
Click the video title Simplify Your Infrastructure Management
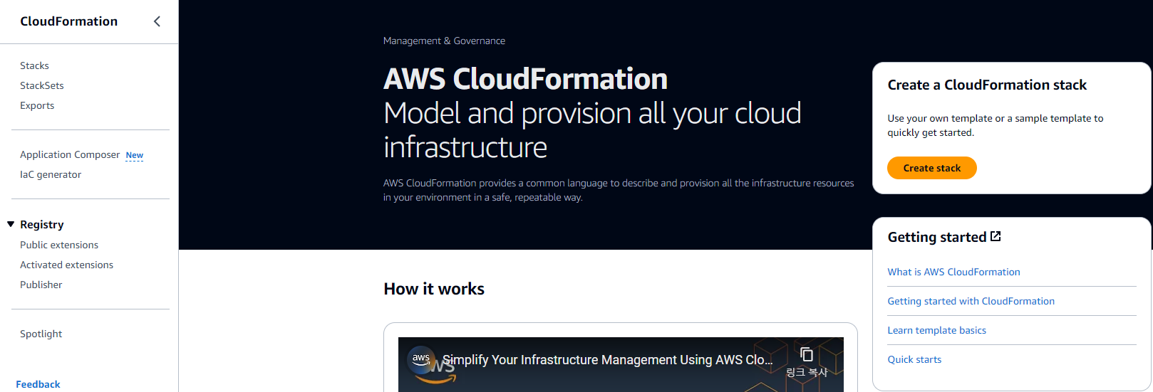[x=607, y=359]
